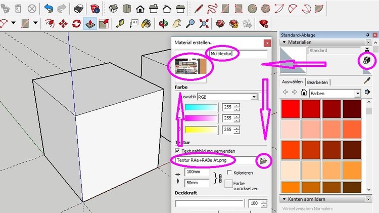Switch to the Front view icon
This screenshot has width=379, height=213.
[x=140, y=9]
